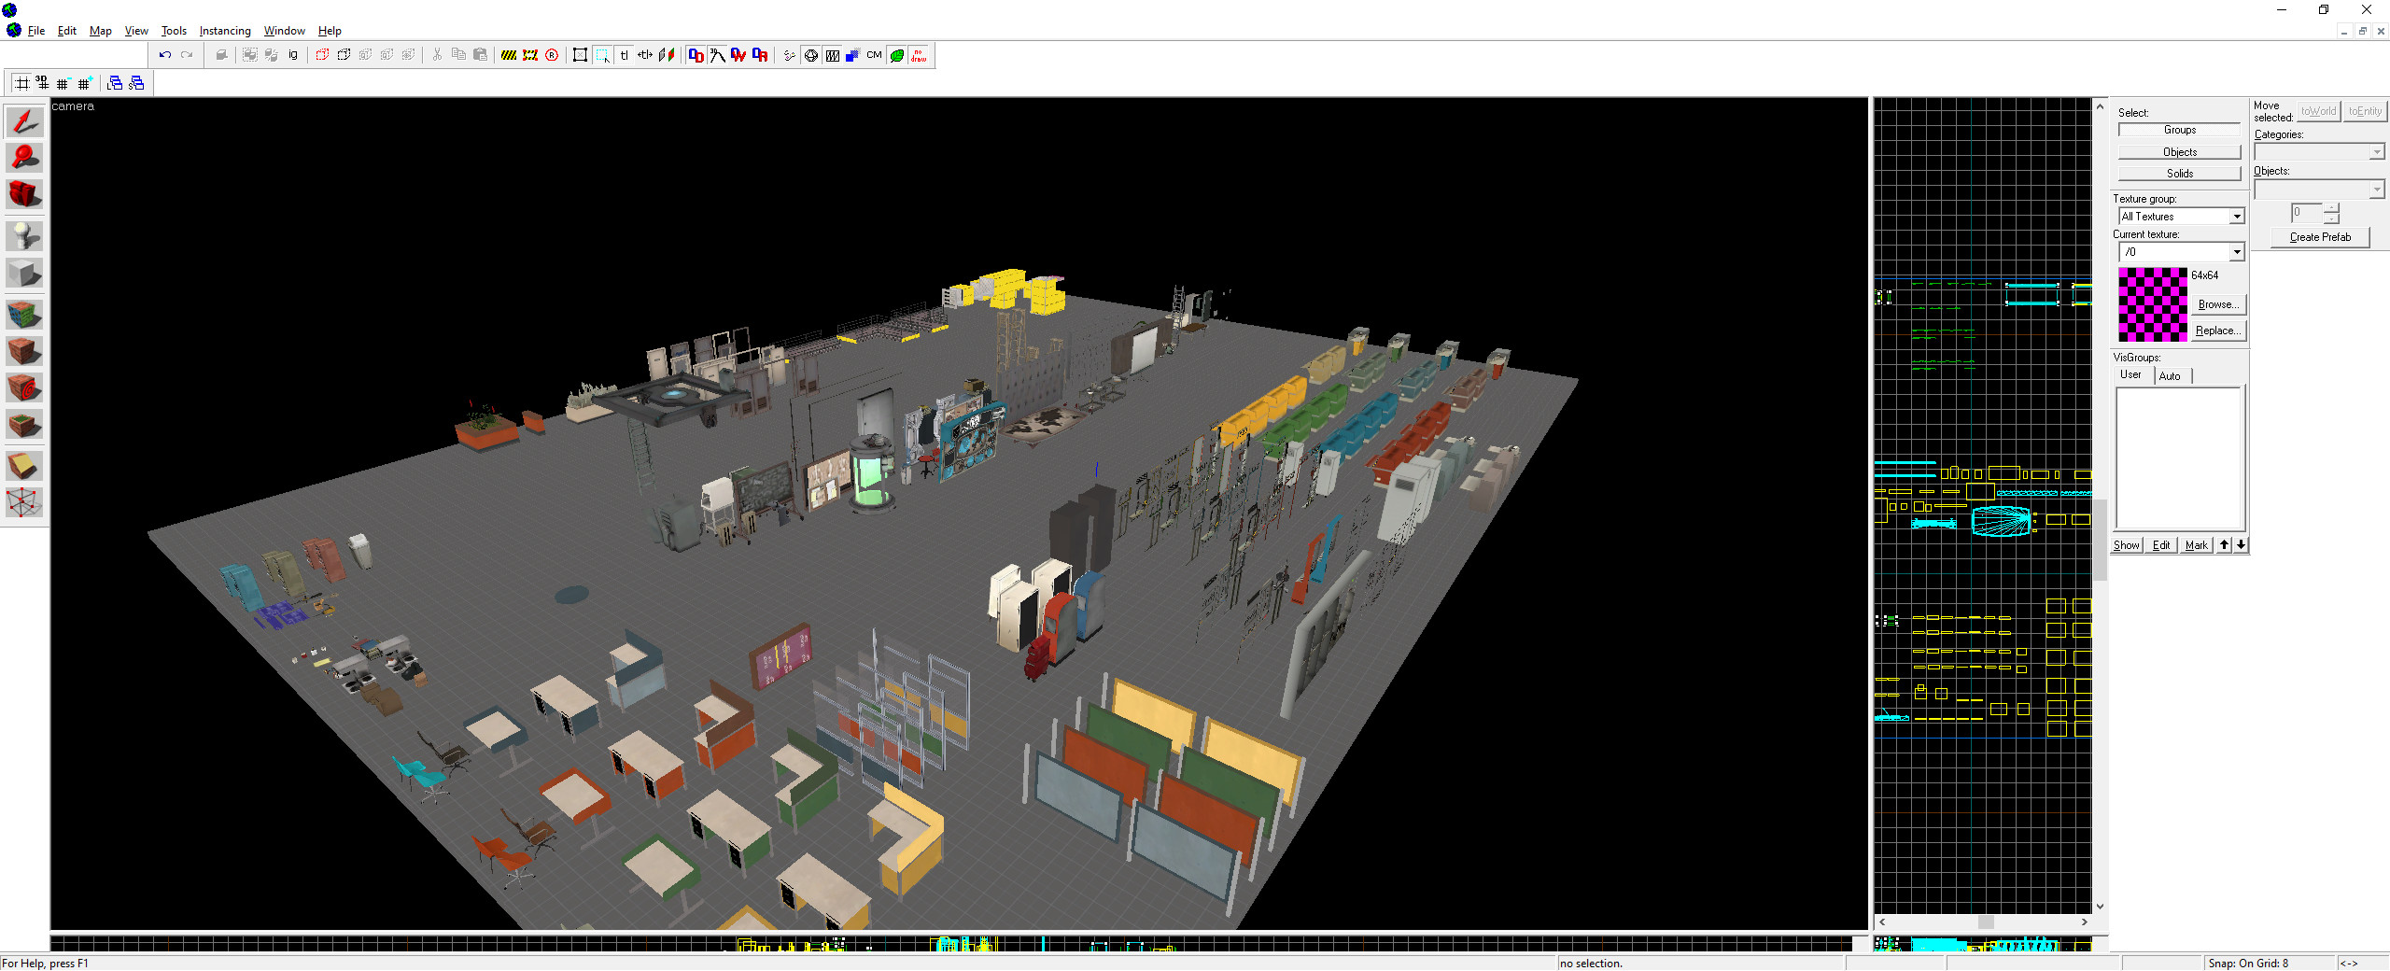
Task: Select the Clipping tool
Action: point(23,464)
